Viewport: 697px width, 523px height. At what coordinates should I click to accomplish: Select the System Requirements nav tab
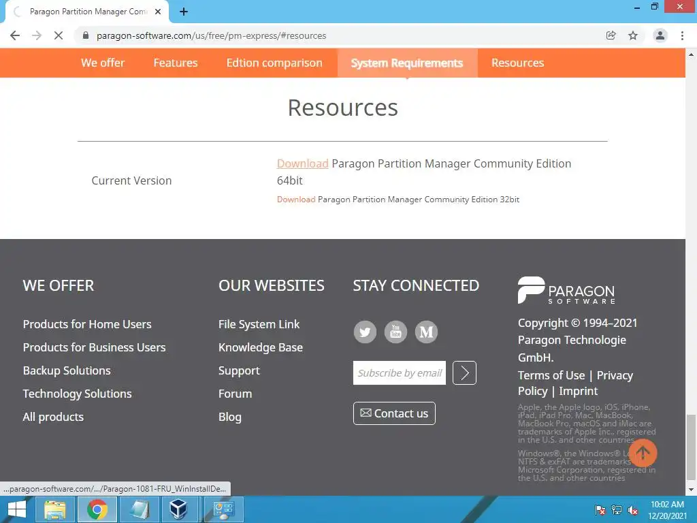[407, 63]
